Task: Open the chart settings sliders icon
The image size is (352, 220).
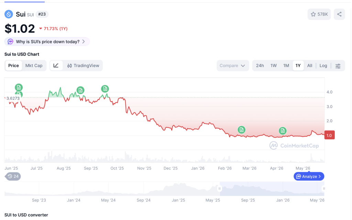Action: [338, 66]
